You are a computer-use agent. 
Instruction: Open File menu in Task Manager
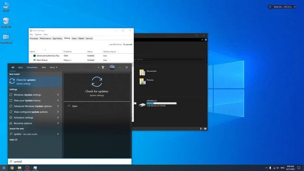coord(31,35)
